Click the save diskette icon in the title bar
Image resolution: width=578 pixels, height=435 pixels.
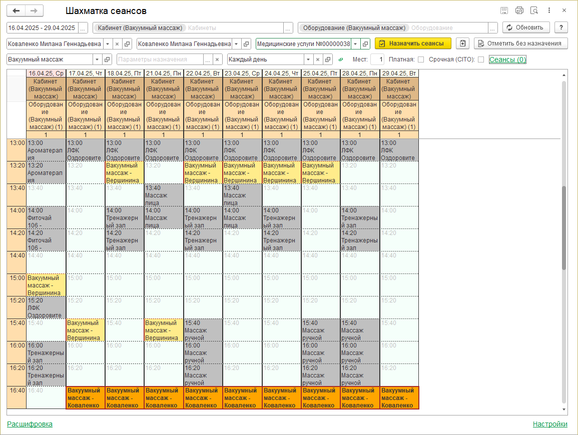click(504, 10)
